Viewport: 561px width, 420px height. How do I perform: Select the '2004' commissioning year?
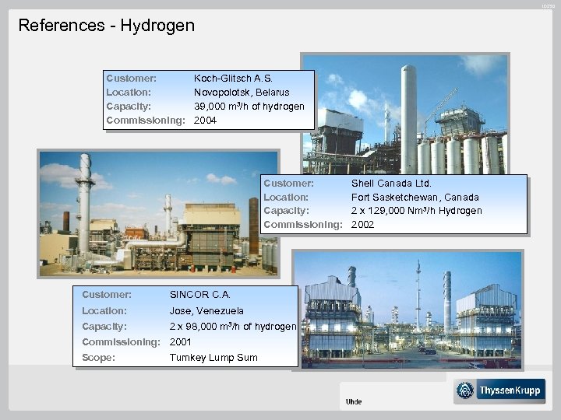[205, 121]
